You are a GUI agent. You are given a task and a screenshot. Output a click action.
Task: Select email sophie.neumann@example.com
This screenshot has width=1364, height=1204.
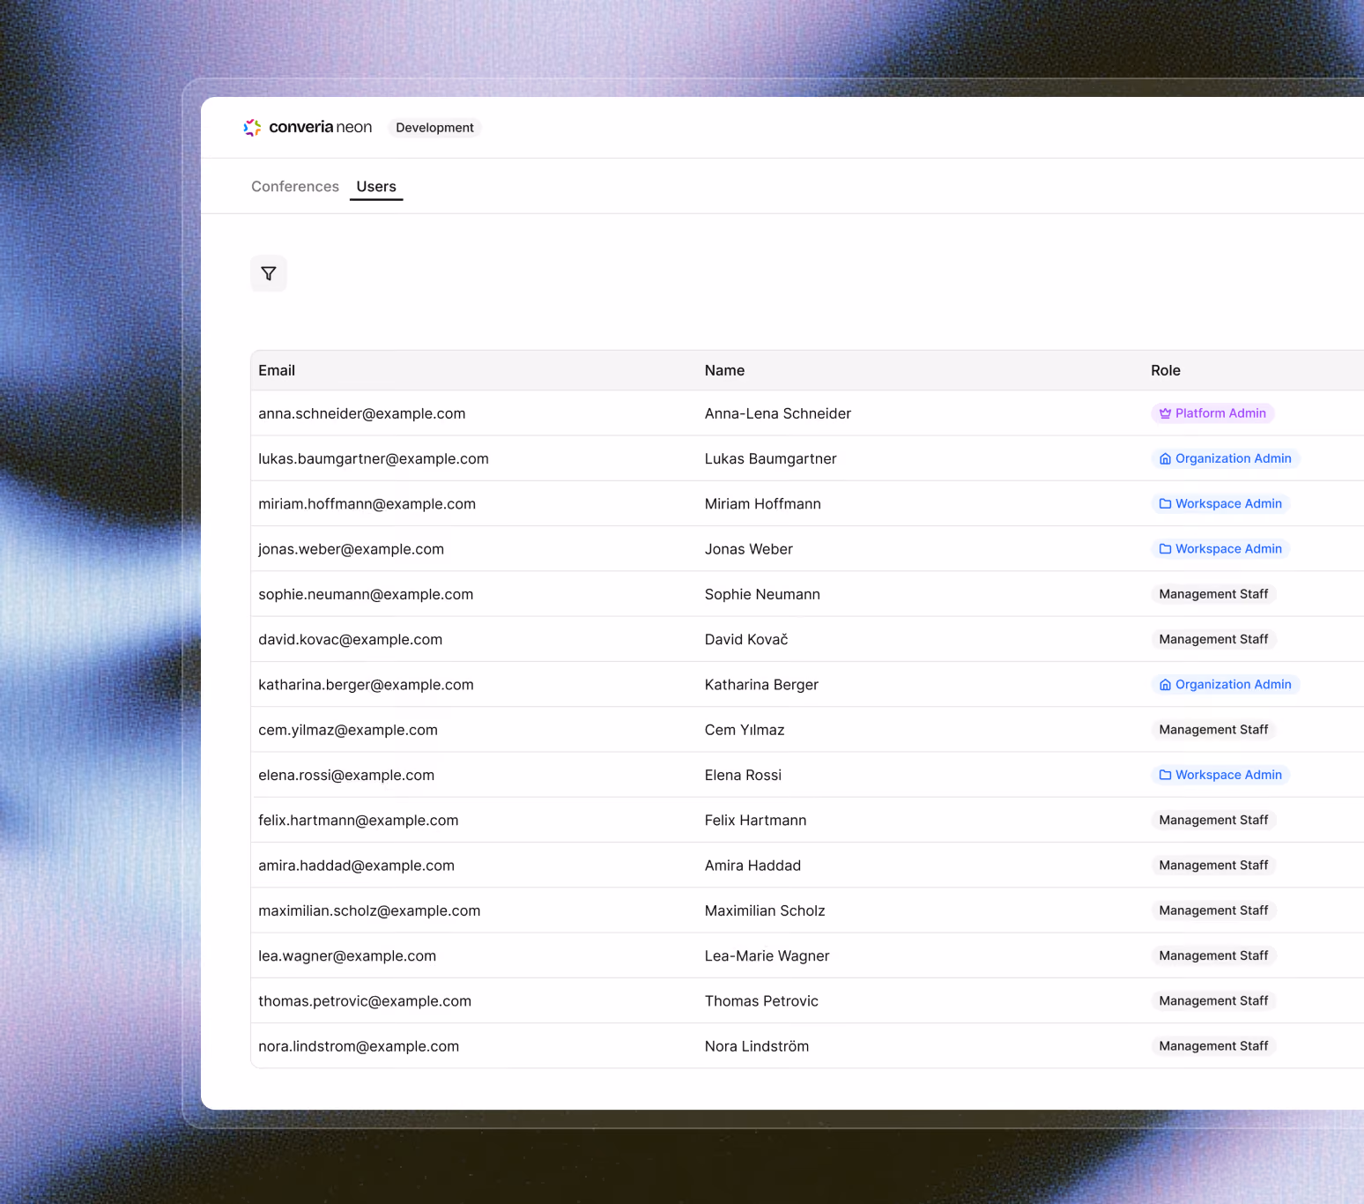pos(366,594)
